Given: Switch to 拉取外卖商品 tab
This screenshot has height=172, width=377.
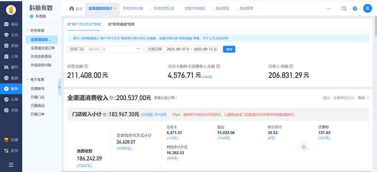Looking at the screenshot, I should [x=195, y=8].
